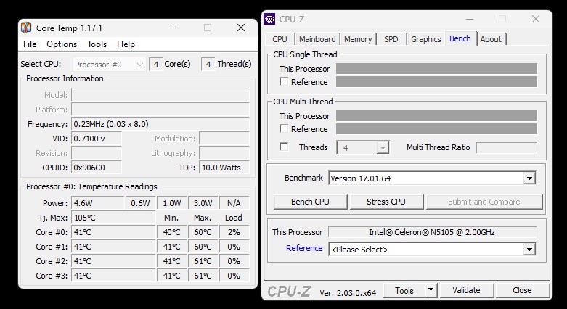Open the Select CPU Processor #0 dropdown
The height and width of the screenshot is (309, 567).
(x=109, y=65)
